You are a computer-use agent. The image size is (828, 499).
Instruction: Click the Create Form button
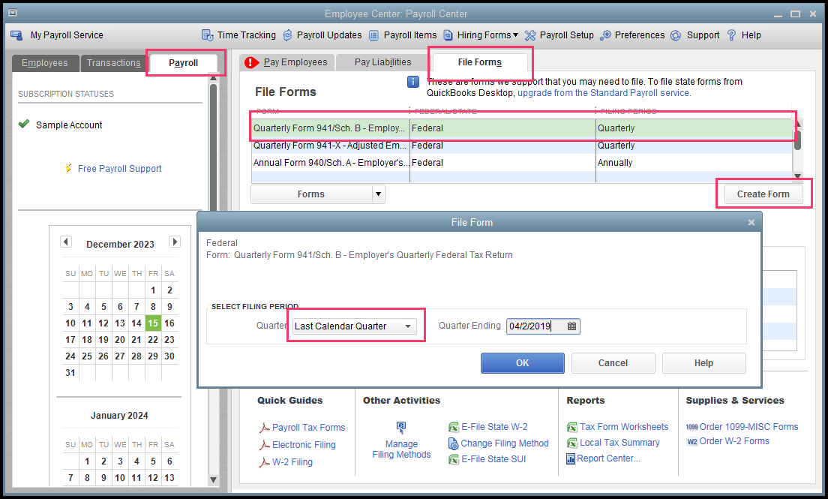(x=763, y=194)
